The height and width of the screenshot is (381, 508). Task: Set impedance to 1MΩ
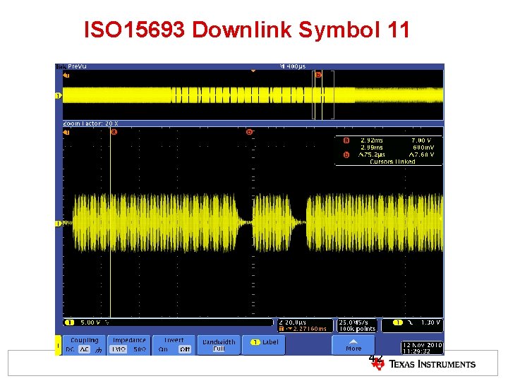point(118,349)
